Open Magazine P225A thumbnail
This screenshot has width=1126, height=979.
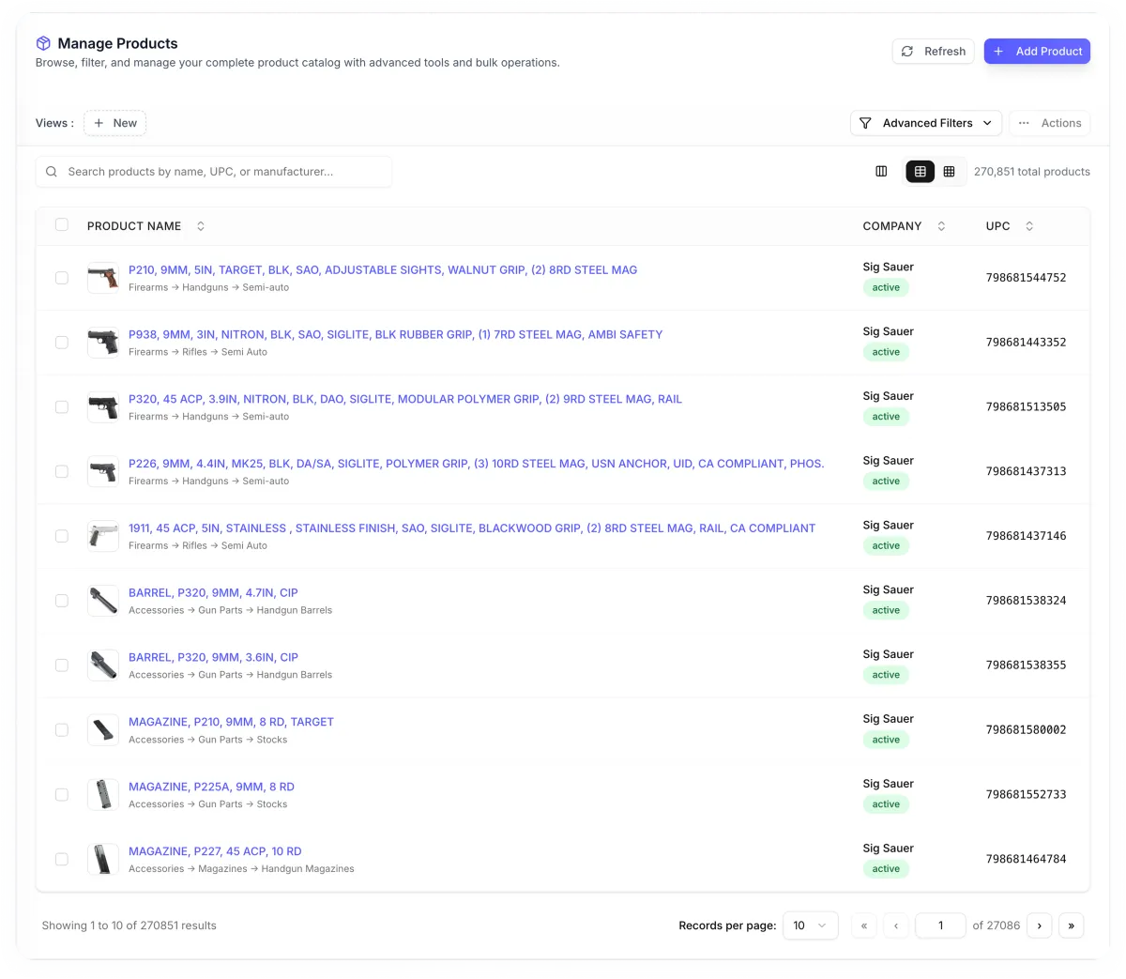click(103, 795)
